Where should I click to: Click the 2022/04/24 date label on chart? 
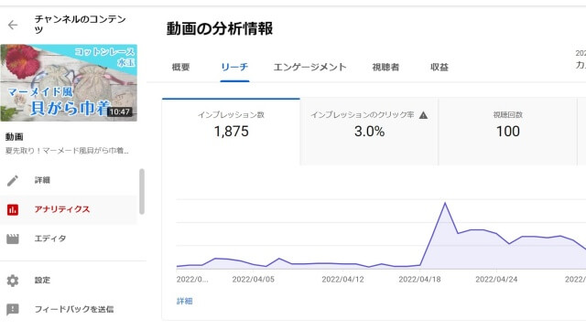(496, 280)
